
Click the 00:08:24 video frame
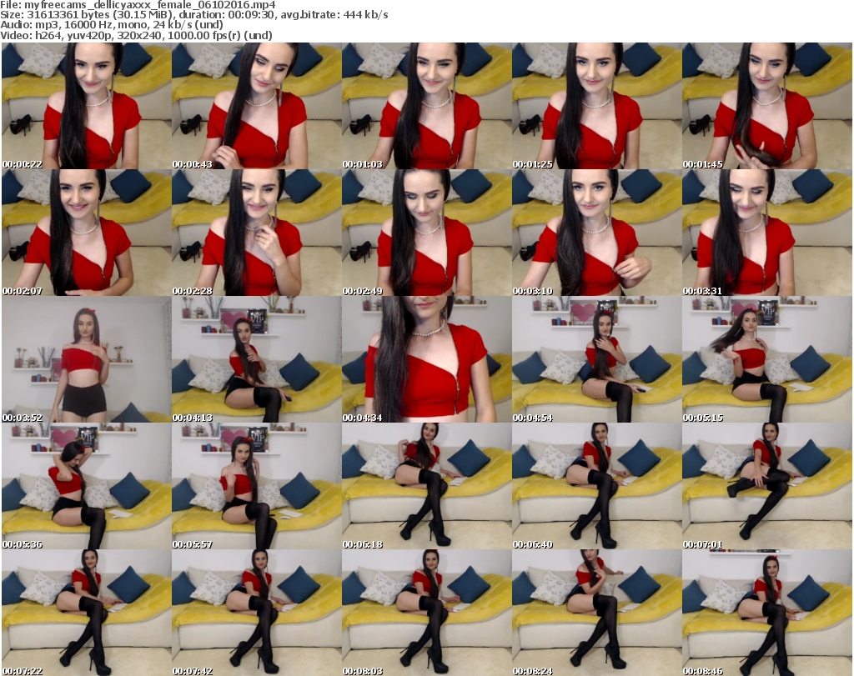point(596,613)
